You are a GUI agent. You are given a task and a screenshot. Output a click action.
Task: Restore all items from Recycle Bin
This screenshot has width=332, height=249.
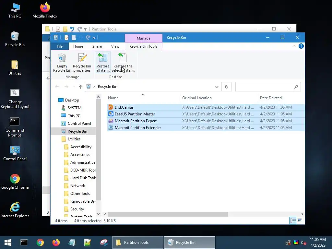(103, 63)
